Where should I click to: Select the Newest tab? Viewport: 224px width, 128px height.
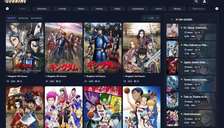point(12,18)
